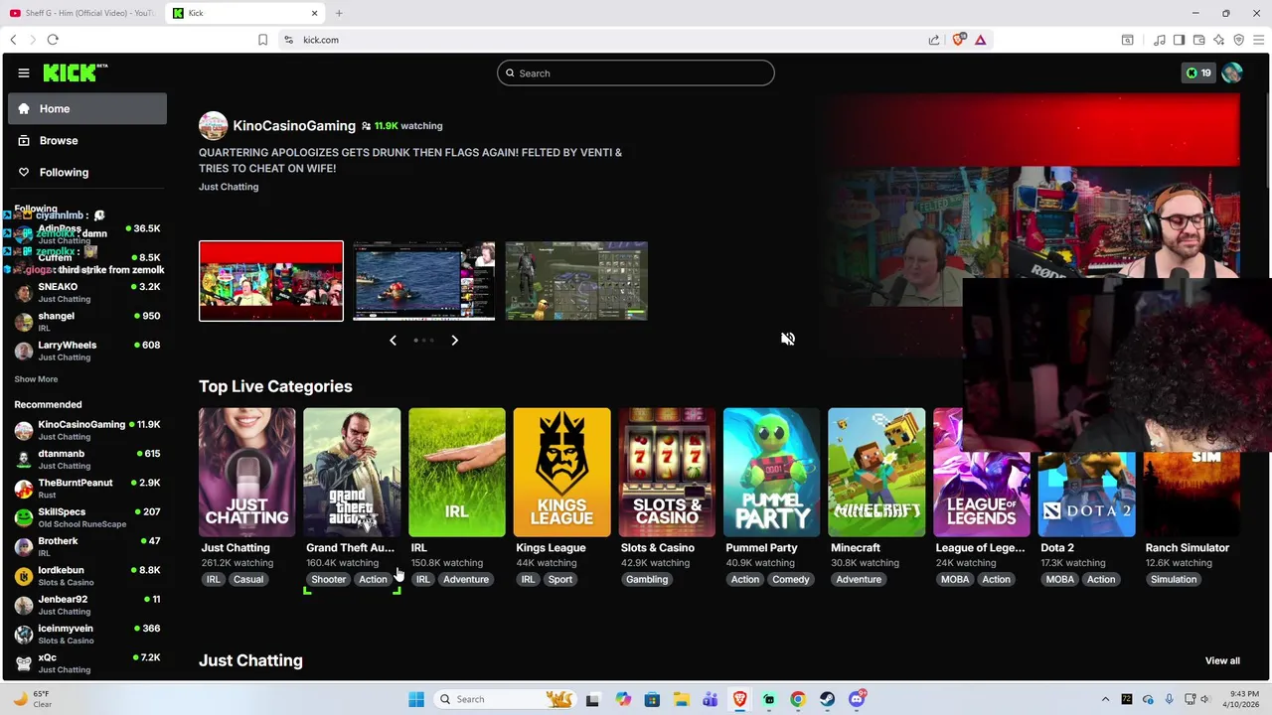Select the third featured stream thumbnail
Viewport: 1272px width, 715px height.
(576, 281)
